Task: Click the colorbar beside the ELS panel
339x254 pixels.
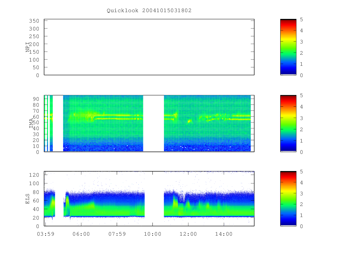Action: pyautogui.click(x=288, y=199)
